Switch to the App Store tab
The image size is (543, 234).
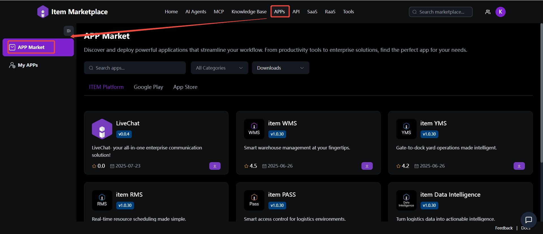click(185, 87)
